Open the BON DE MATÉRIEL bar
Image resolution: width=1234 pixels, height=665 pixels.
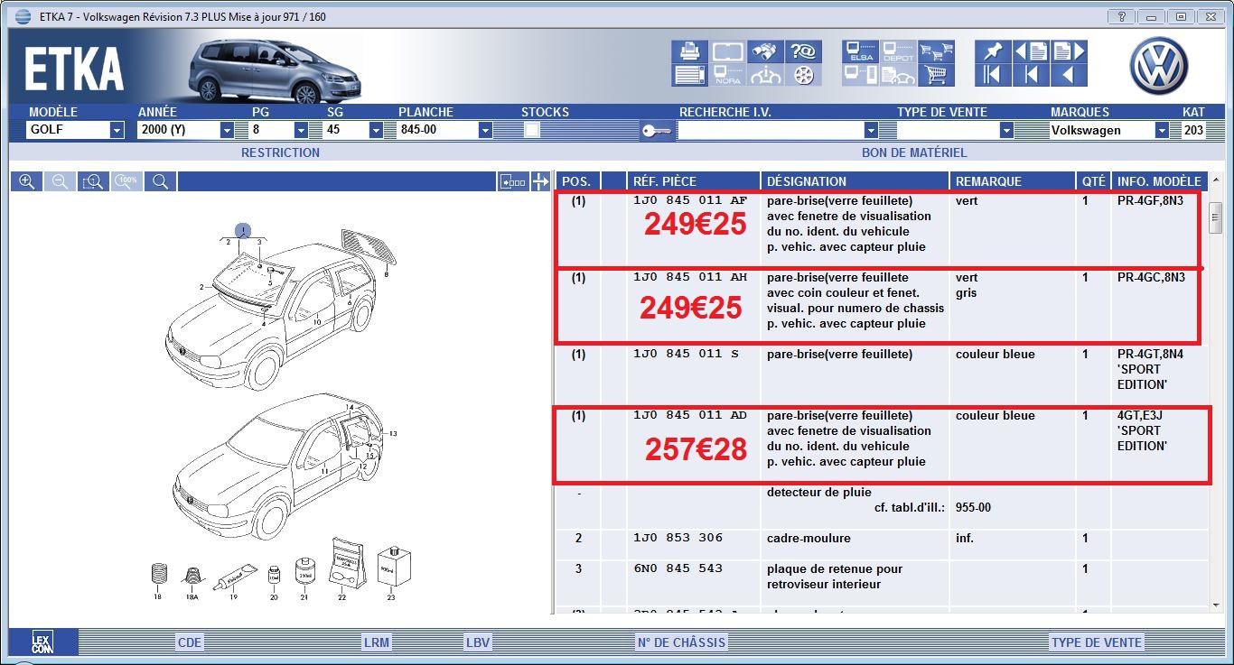[914, 152]
